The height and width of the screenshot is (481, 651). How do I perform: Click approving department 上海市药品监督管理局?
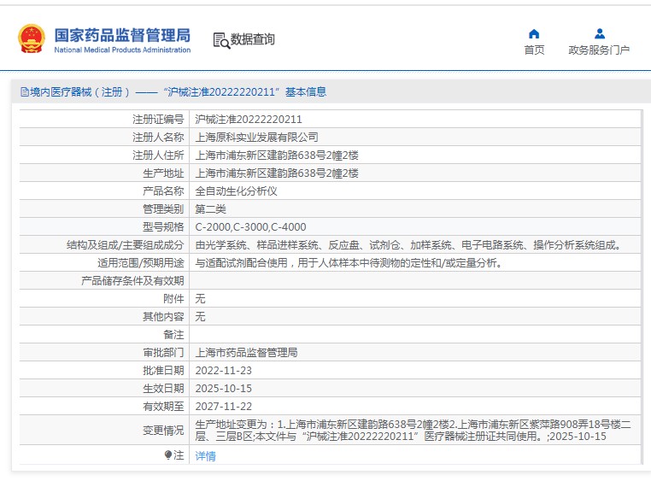coord(246,352)
